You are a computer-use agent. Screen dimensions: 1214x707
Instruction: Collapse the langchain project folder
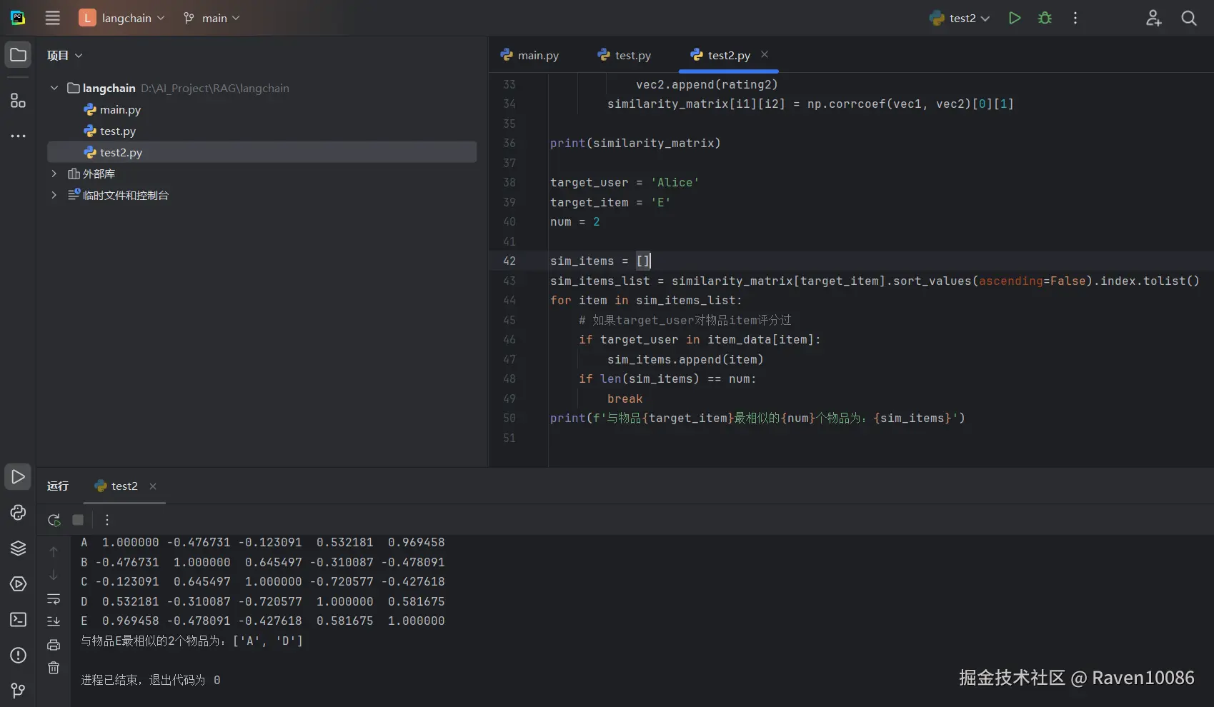pyautogui.click(x=54, y=88)
